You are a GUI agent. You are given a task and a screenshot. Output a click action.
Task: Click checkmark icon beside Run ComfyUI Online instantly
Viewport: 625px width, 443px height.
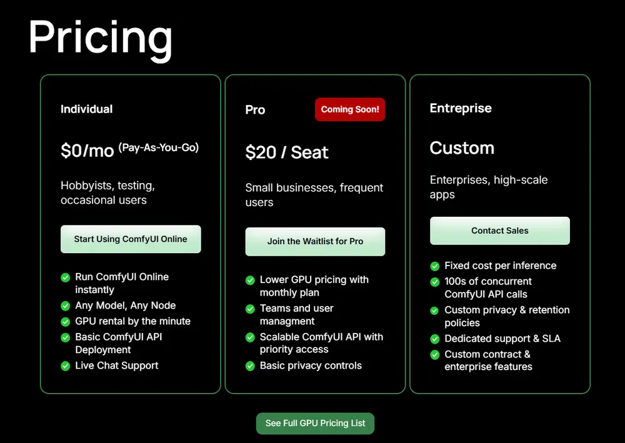pos(66,277)
